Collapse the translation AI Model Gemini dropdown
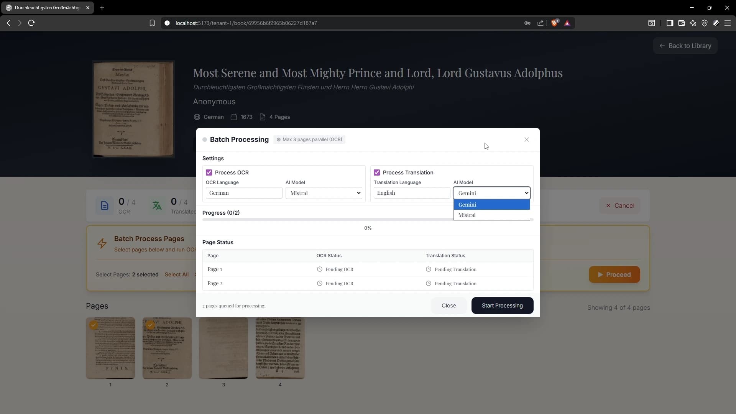 [491, 193]
